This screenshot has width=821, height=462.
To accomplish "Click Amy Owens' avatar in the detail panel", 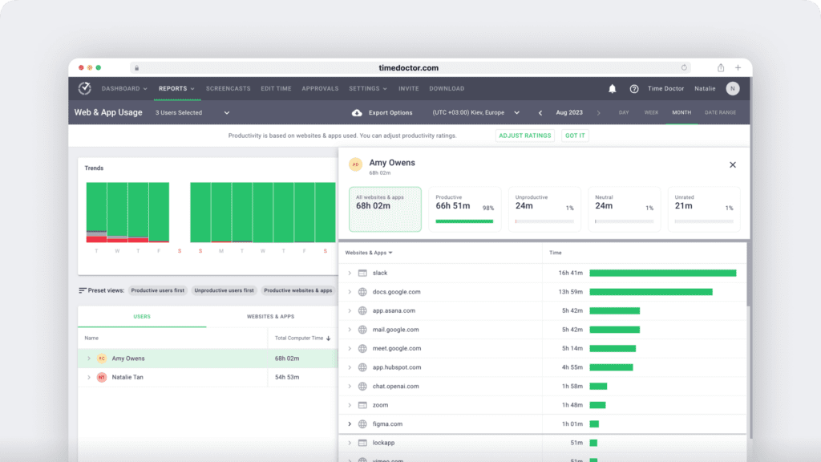I will click(x=354, y=164).
